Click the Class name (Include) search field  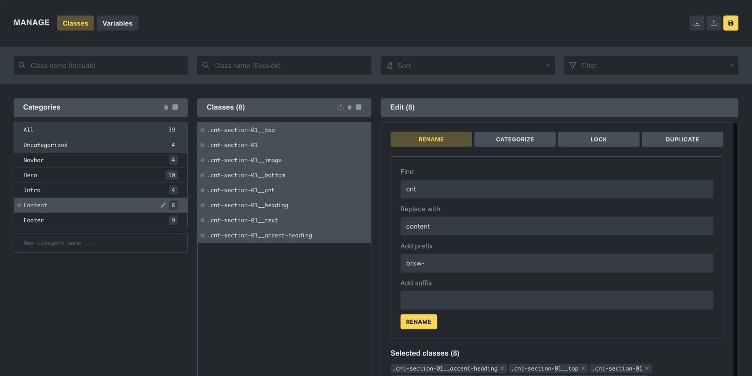100,66
